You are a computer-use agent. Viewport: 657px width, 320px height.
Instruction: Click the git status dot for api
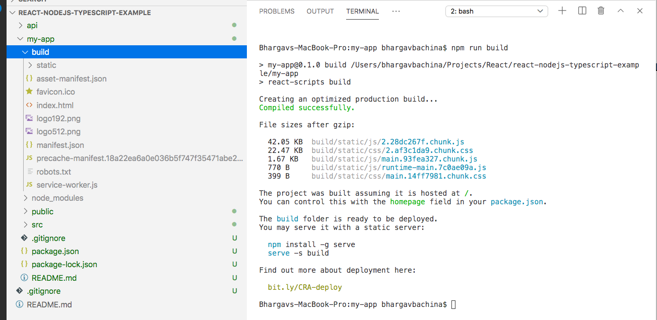[234, 25]
